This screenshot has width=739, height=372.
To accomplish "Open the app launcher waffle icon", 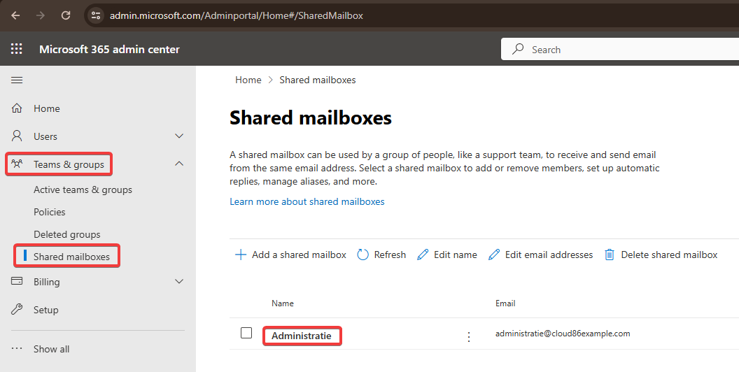I will (17, 49).
